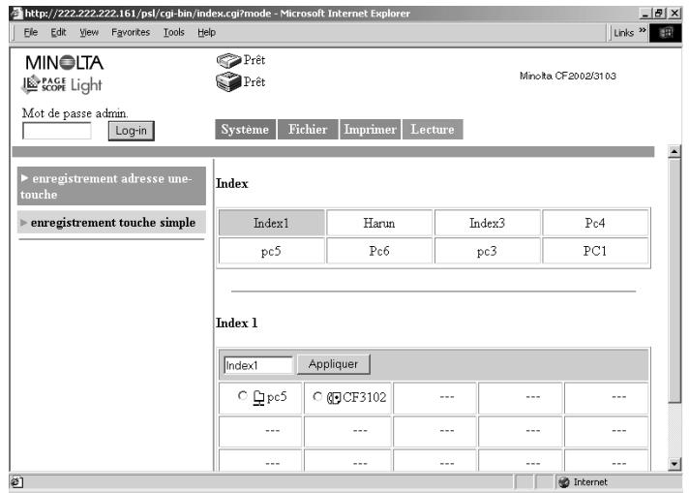Click the Index 1 heading
Image resolution: width=689 pixels, height=493 pixels.
click(x=236, y=323)
